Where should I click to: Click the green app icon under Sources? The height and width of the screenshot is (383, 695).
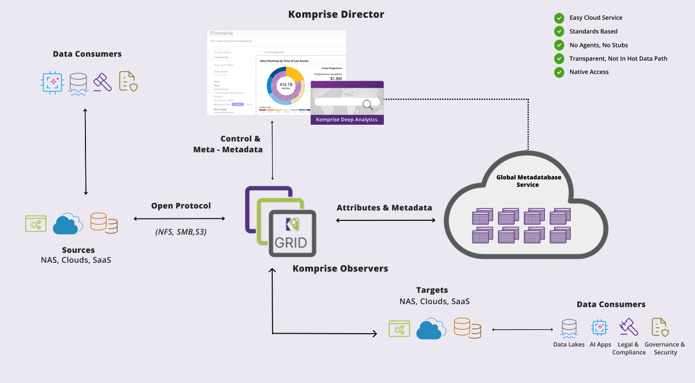(x=36, y=223)
